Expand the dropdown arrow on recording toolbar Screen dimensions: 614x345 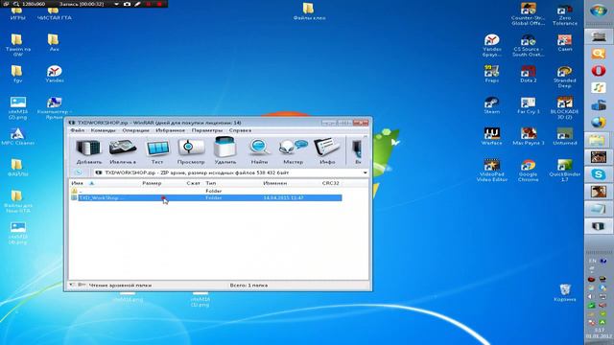click(x=116, y=4)
